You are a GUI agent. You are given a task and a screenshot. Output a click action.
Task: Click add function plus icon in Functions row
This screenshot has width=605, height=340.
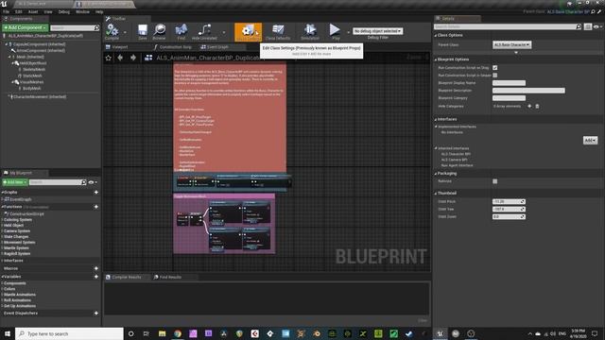(x=96, y=207)
